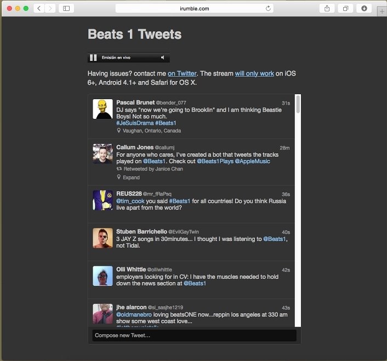
Task: Open Olli Whittle's avatar thumbnail
Action: [x=103, y=276]
